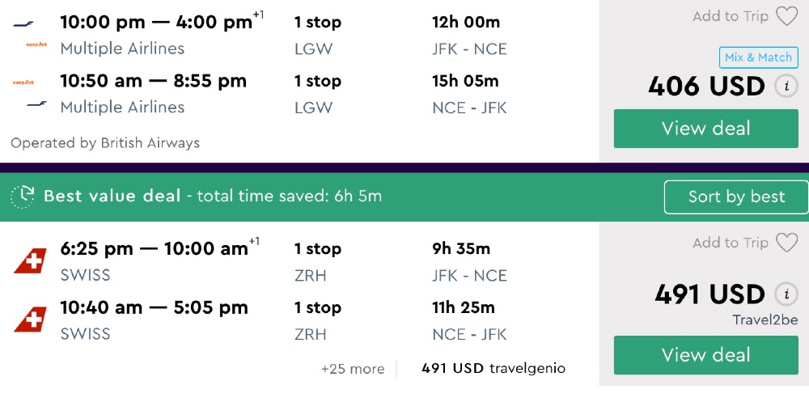Click easyJet logo on 10:50 am flight
The width and height of the screenshot is (809, 419).
23,82
